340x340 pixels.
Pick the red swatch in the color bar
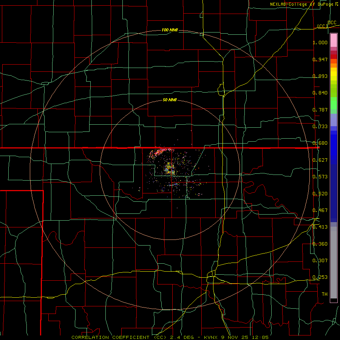[x=334, y=57]
